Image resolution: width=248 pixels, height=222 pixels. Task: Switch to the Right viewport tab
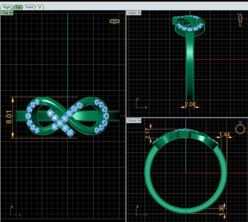point(7,7)
